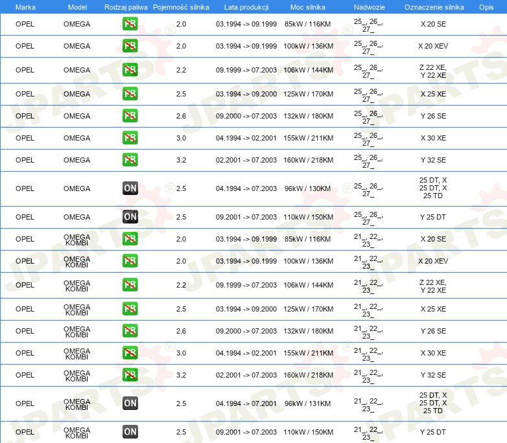Screen dimensions: 507x443
Task: Click petrol icon in OMEGA 2.2 106kW row
Action: 130,70
